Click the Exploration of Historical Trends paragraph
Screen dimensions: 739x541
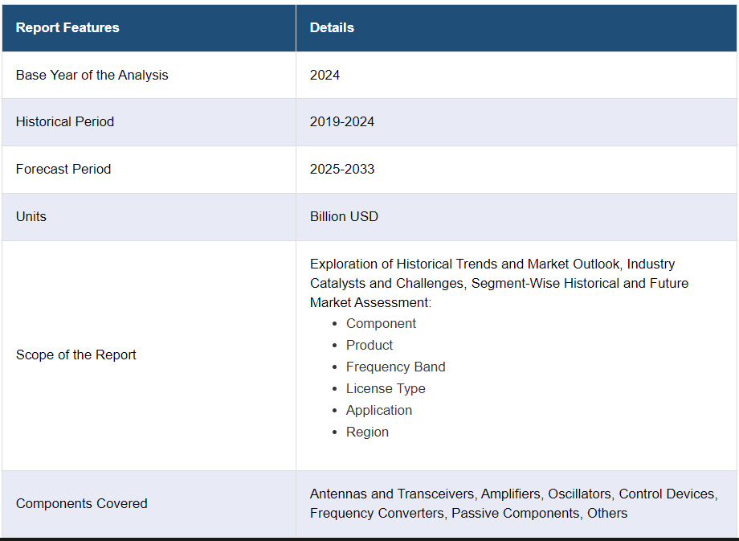click(499, 283)
